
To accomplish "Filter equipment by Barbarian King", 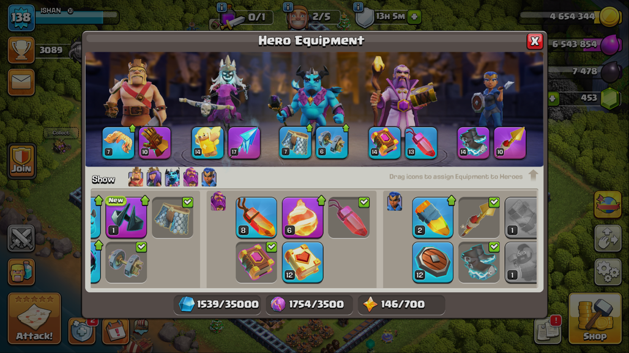I will coord(136,177).
